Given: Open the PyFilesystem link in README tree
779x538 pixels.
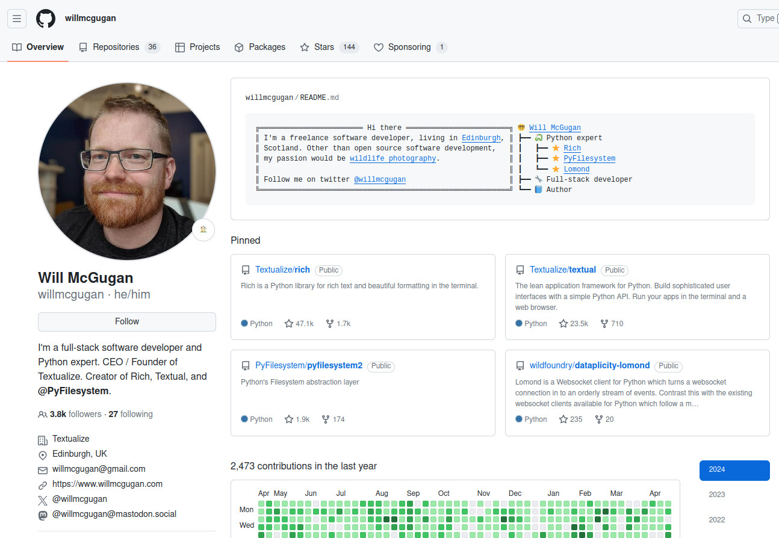Looking at the screenshot, I should (x=589, y=159).
